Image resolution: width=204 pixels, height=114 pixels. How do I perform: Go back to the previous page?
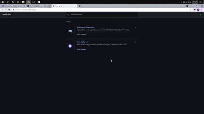[x=2, y=10]
